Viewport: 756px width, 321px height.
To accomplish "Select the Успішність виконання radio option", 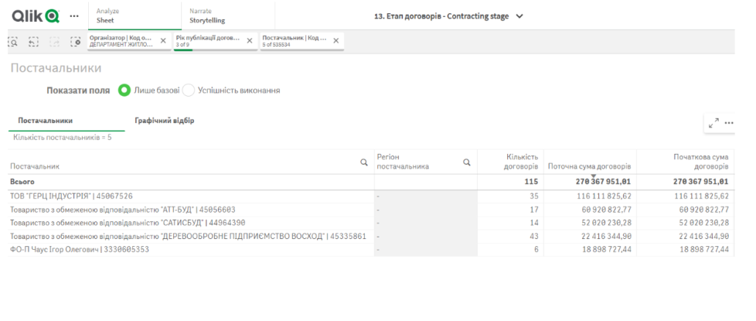I will point(189,90).
